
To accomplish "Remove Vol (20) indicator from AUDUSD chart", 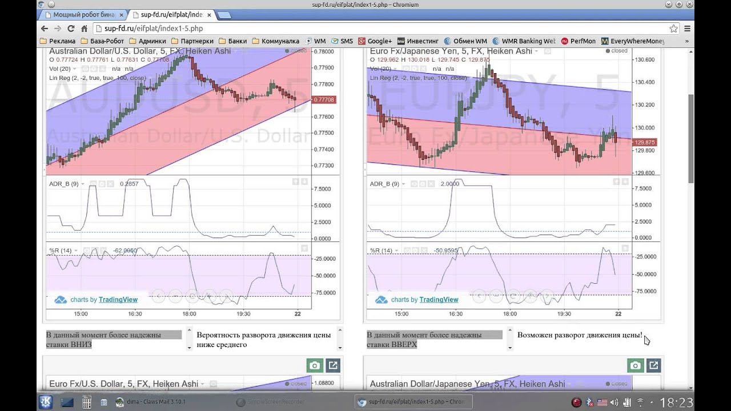I will click(102, 68).
